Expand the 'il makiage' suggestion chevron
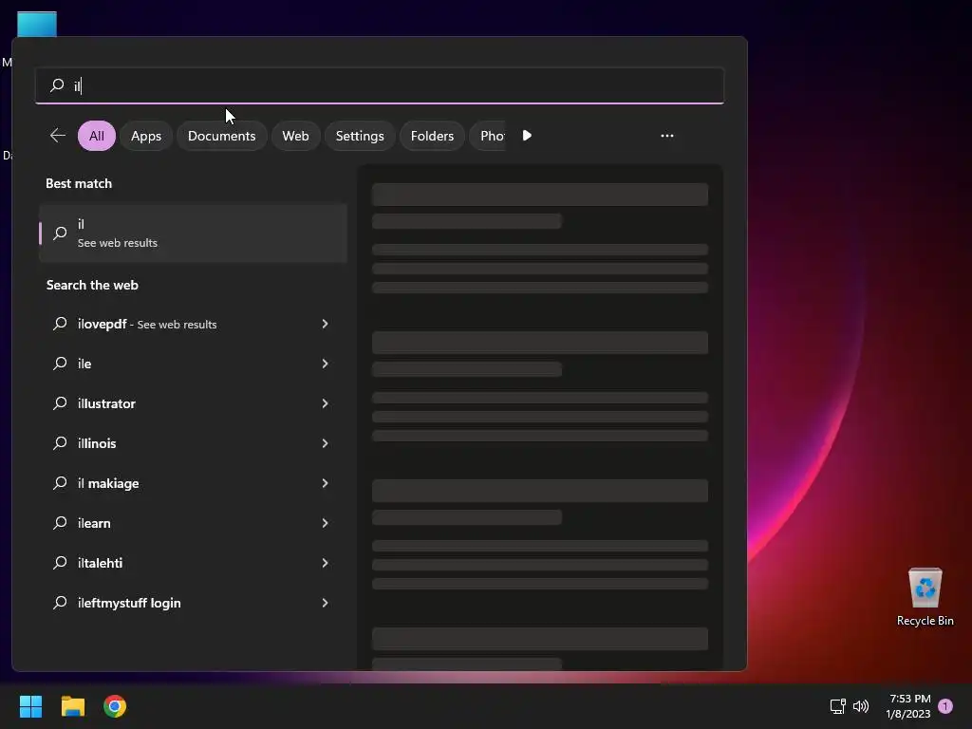972x729 pixels. tap(325, 483)
